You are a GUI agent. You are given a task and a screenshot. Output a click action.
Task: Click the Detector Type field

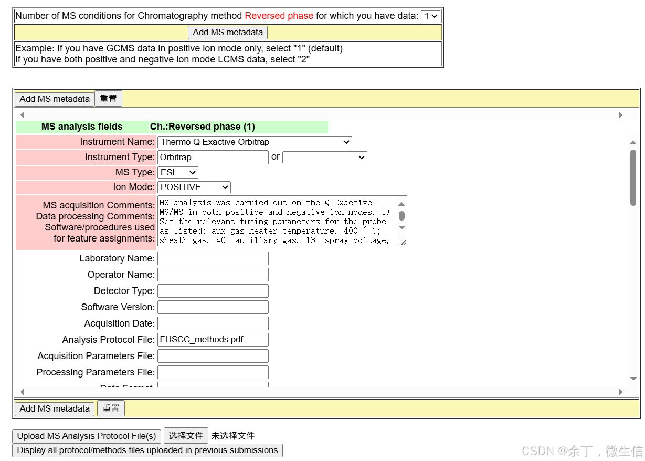(213, 291)
